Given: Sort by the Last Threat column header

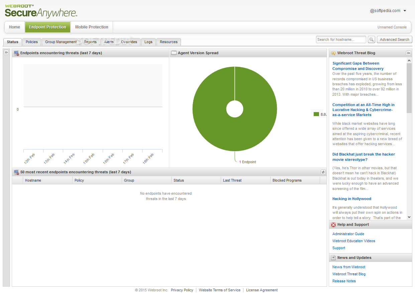Looking at the screenshot, I should coord(245,180).
